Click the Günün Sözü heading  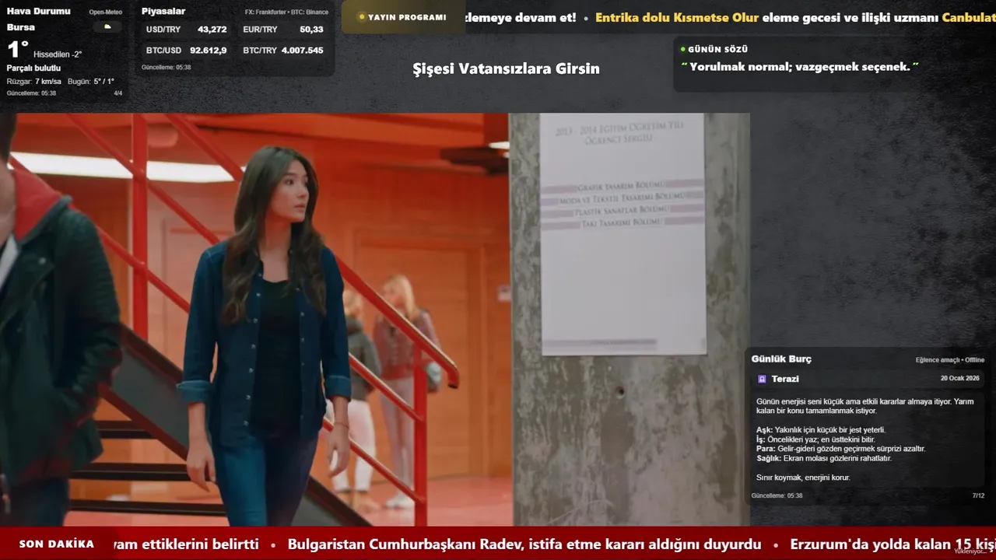pos(717,49)
